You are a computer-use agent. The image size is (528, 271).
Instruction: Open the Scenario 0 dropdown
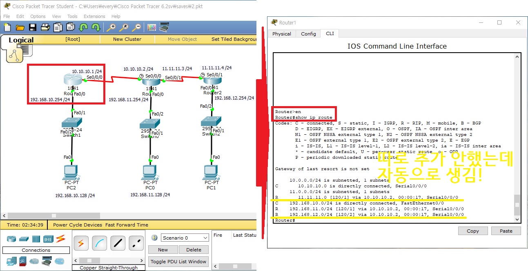tap(185, 238)
